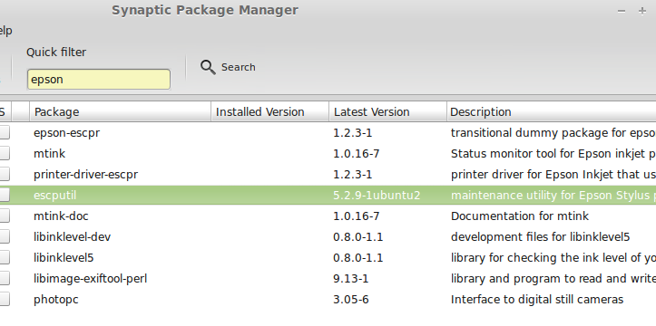The width and height of the screenshot is (656, 326).
Task: Sort by the Installed Version column header
Action: [x=269, y=112]
